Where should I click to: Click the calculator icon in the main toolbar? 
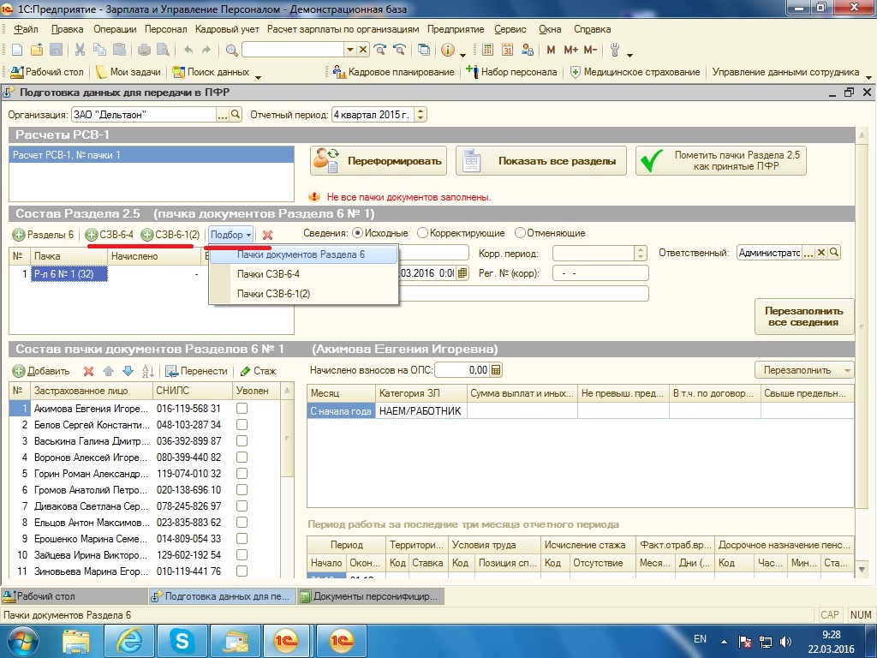click(487, 50)
